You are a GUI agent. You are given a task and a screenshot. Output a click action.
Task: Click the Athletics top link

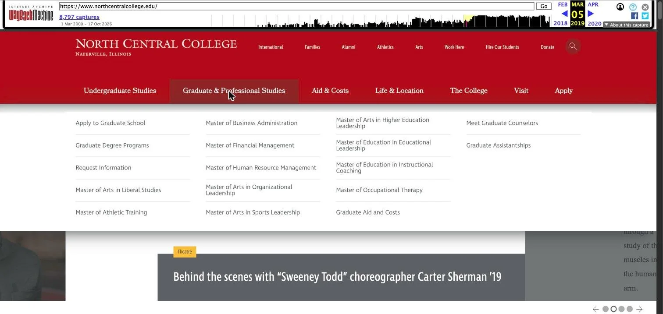point(385,47)
